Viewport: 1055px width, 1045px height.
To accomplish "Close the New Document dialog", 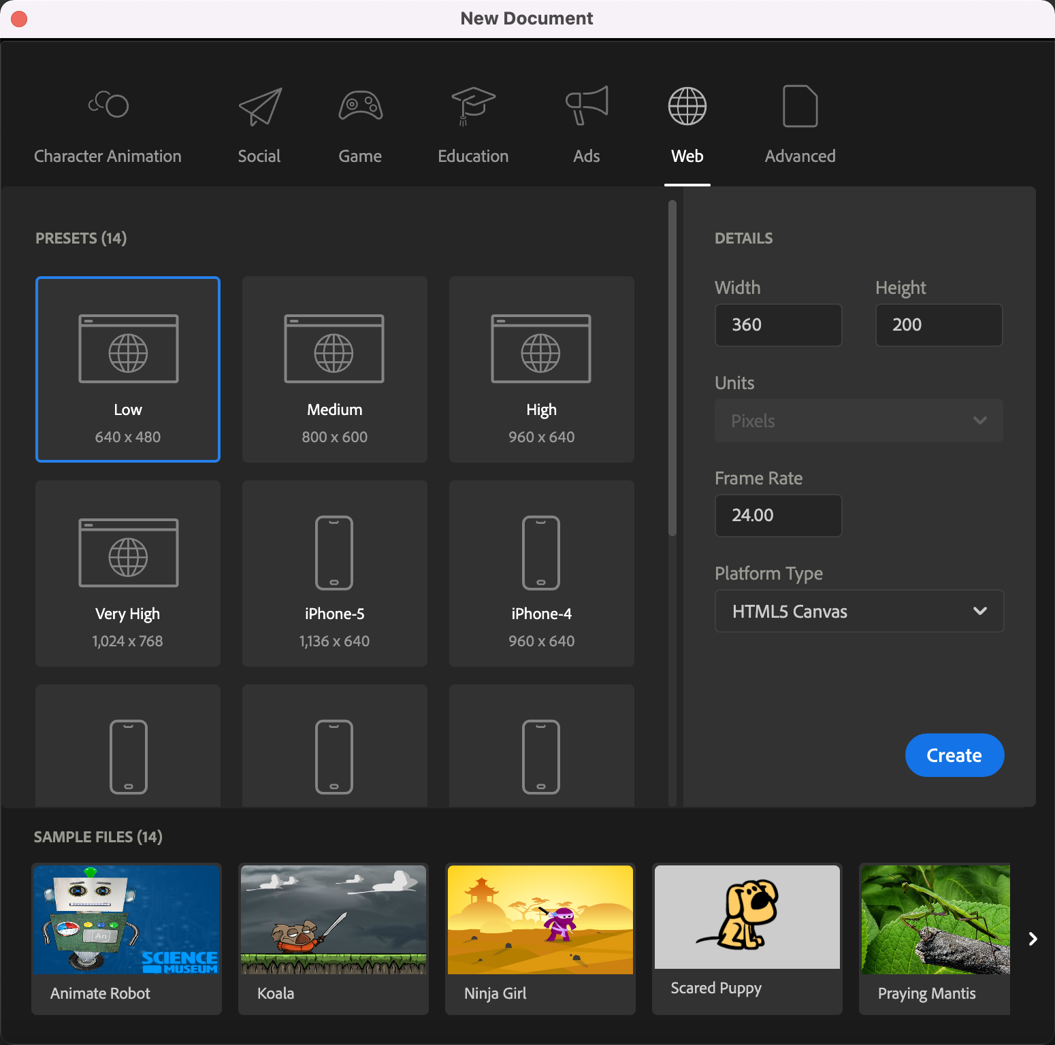I will (19, 18).
